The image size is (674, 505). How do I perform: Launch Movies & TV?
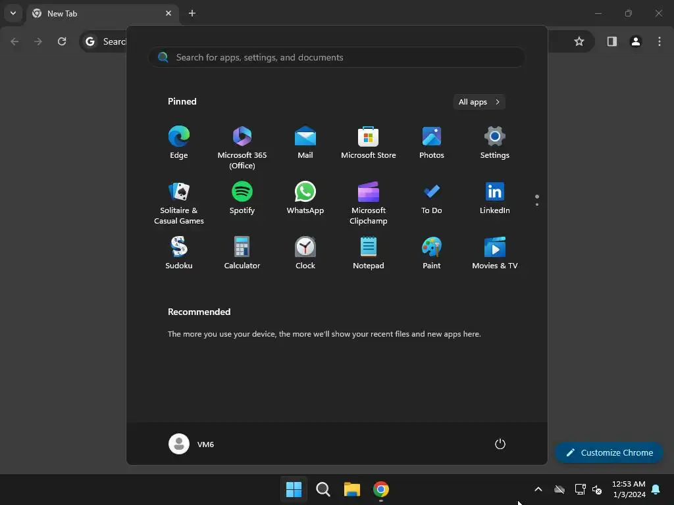(495, 253)
